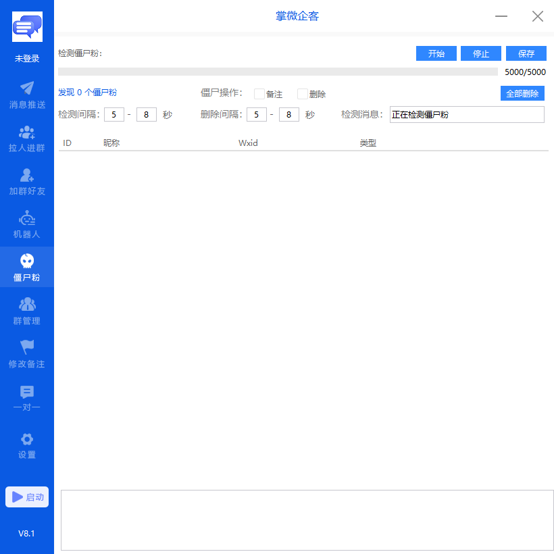Click the chat bubble app logo

27,26
